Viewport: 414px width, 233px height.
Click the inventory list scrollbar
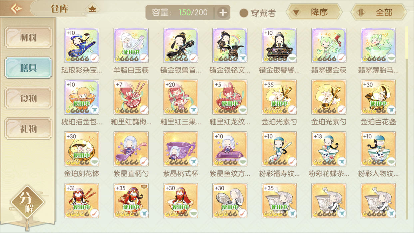point(406,123)
